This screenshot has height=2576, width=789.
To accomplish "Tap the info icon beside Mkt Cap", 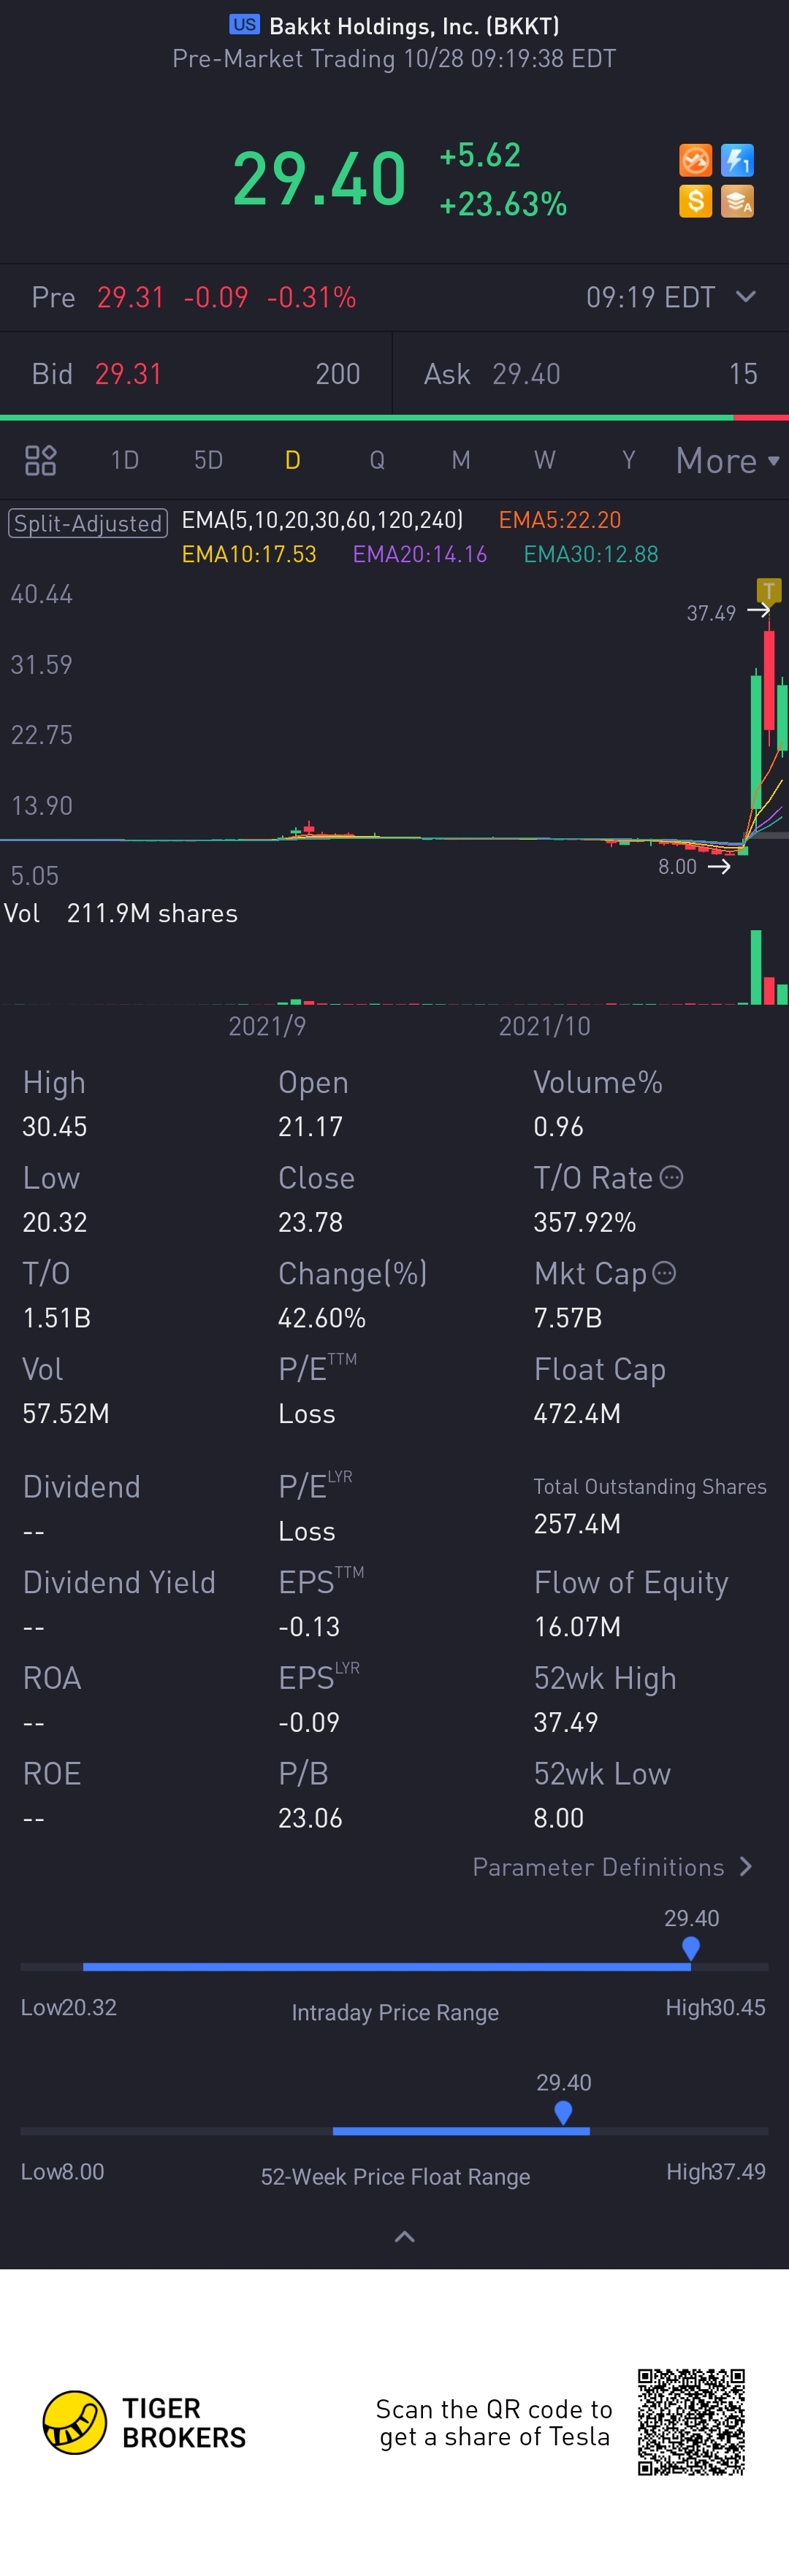I will (x=664, y=1273).
